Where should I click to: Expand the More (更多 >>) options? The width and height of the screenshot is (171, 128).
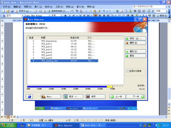click(x=73, y=96)
